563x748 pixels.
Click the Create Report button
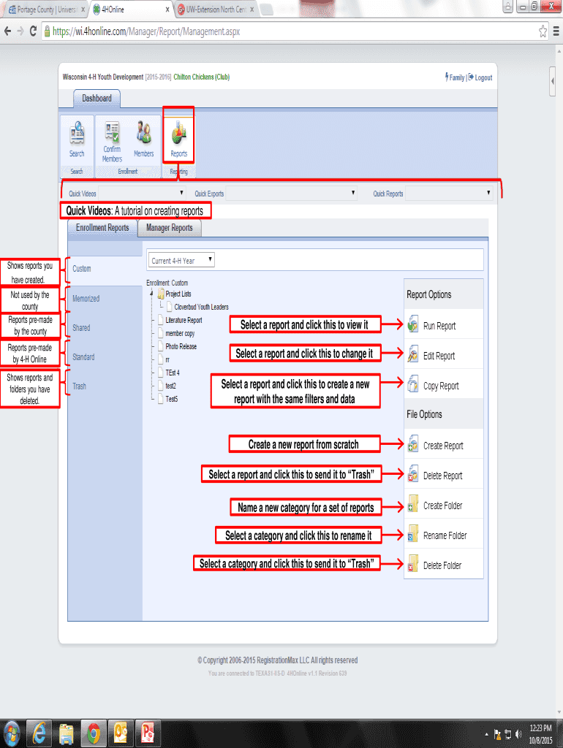click(442, 446)
